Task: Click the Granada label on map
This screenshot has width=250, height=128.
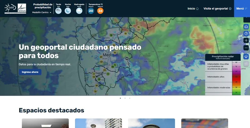Action: point(197,79)
